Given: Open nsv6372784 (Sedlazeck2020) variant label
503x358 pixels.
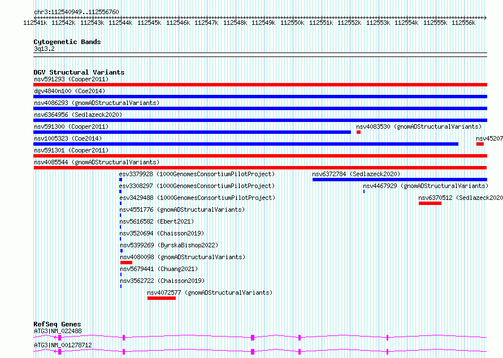Looking at the screenshot, I should click(357, 174).
